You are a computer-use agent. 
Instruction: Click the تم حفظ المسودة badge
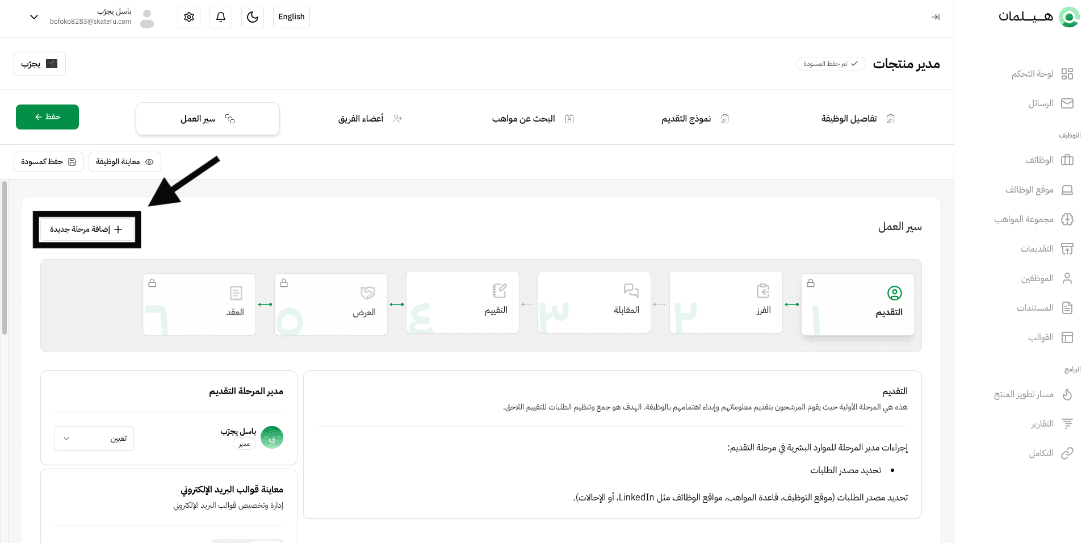[831, 64]
